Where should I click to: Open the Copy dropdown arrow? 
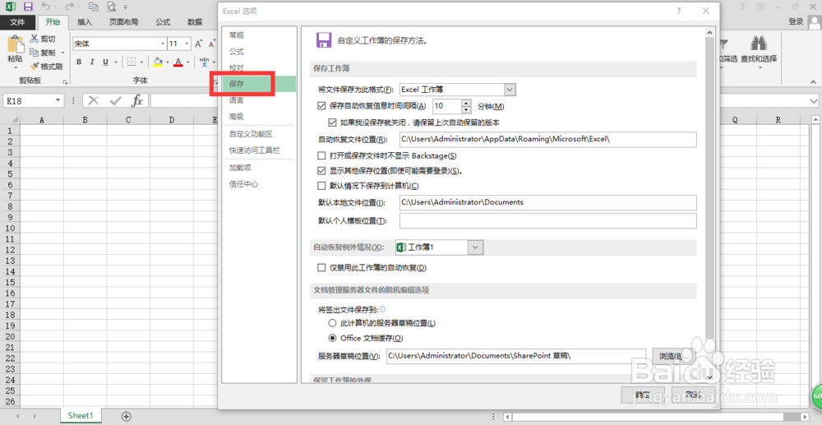pos(63,53)
